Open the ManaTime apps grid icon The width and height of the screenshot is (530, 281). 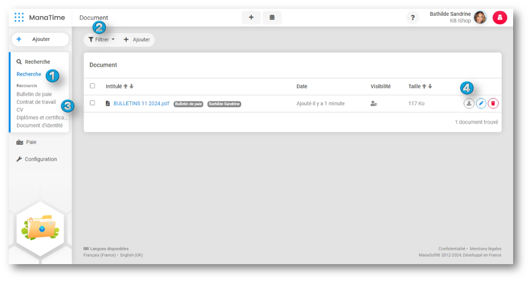19,17
